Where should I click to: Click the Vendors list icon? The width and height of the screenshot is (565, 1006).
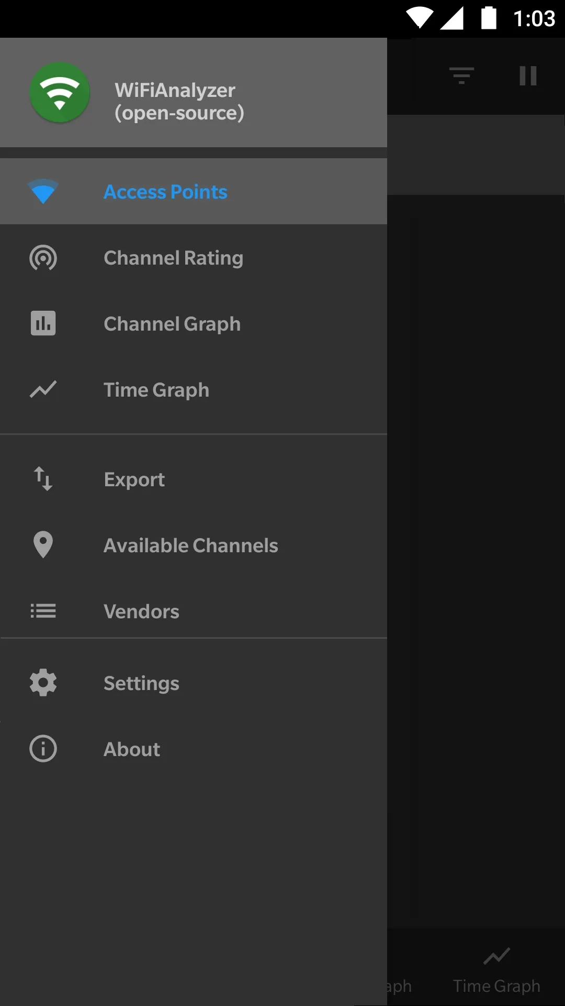click(43, 611)
